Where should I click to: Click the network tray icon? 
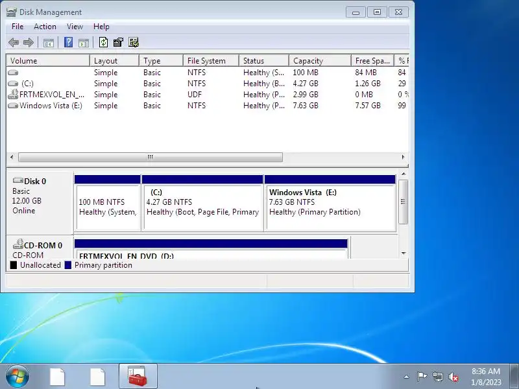click(437, 377)
